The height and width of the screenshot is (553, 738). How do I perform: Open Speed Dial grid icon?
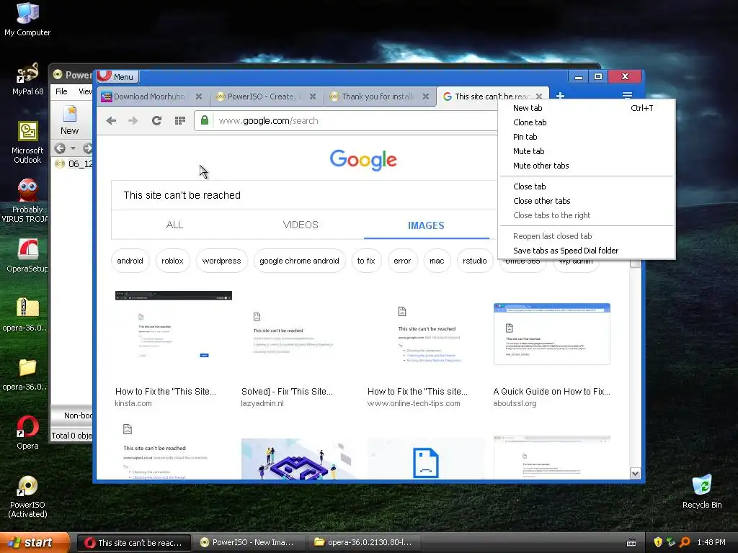pos(179,121)
